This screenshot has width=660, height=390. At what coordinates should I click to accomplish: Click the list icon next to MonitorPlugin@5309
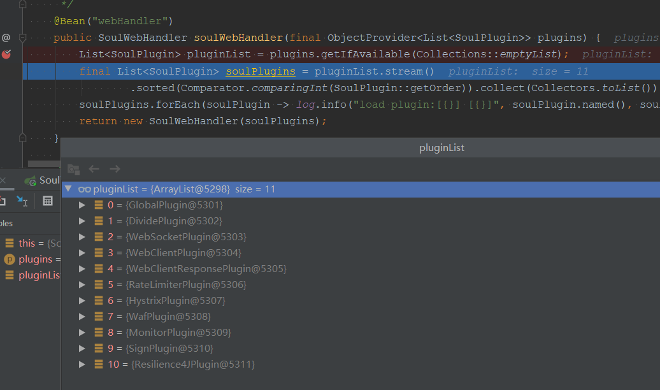(x=99, y=333)
